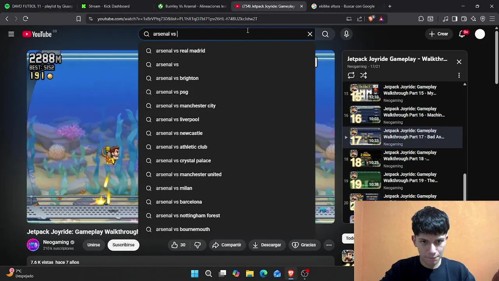499x281 pixels.
Task: Click the Descargar download button
Action: click(267, 245)
